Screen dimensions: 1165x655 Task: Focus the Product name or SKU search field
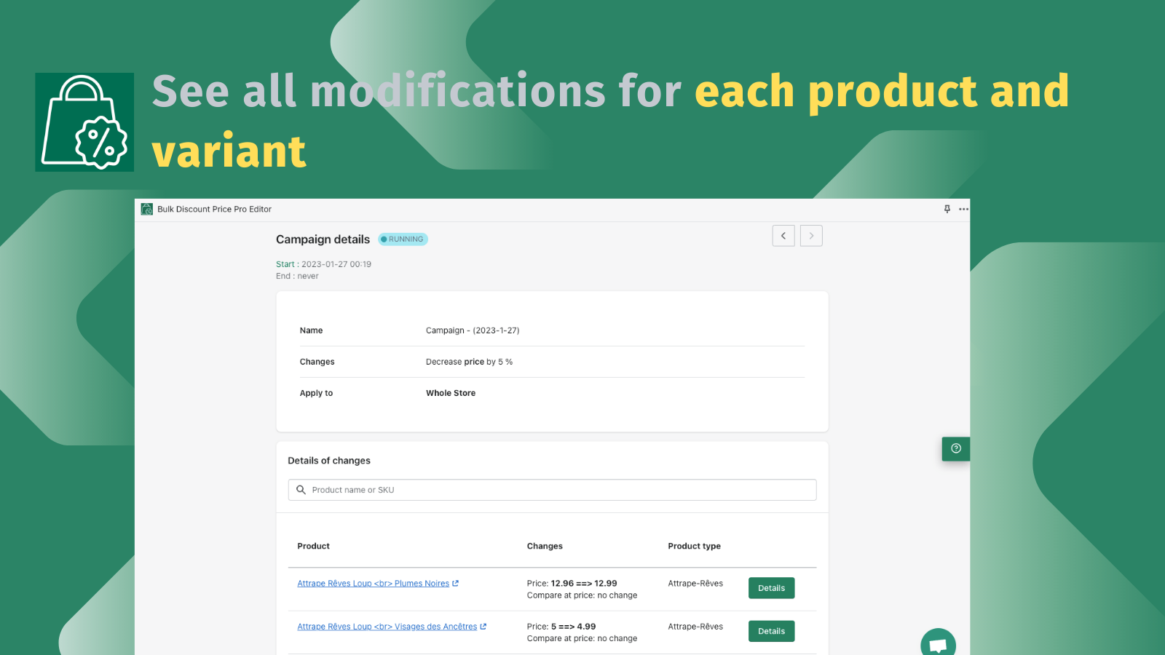point(552,490)
